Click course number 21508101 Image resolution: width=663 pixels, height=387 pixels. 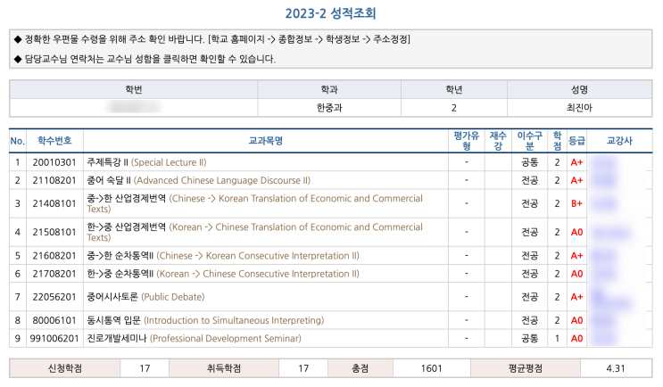pos(54,233)
